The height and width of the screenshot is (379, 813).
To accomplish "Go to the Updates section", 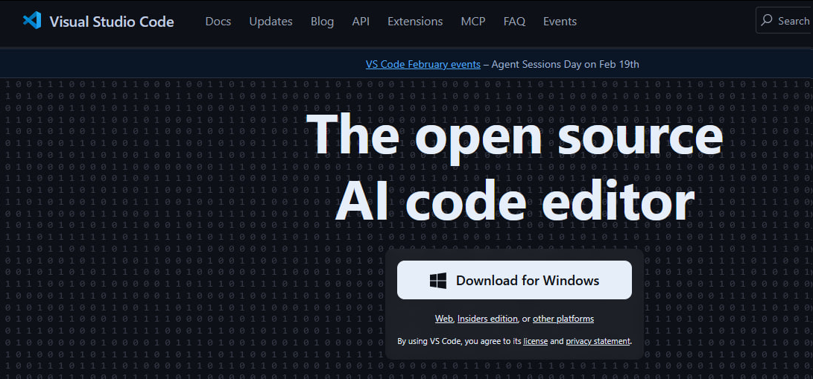I will 271,21.
